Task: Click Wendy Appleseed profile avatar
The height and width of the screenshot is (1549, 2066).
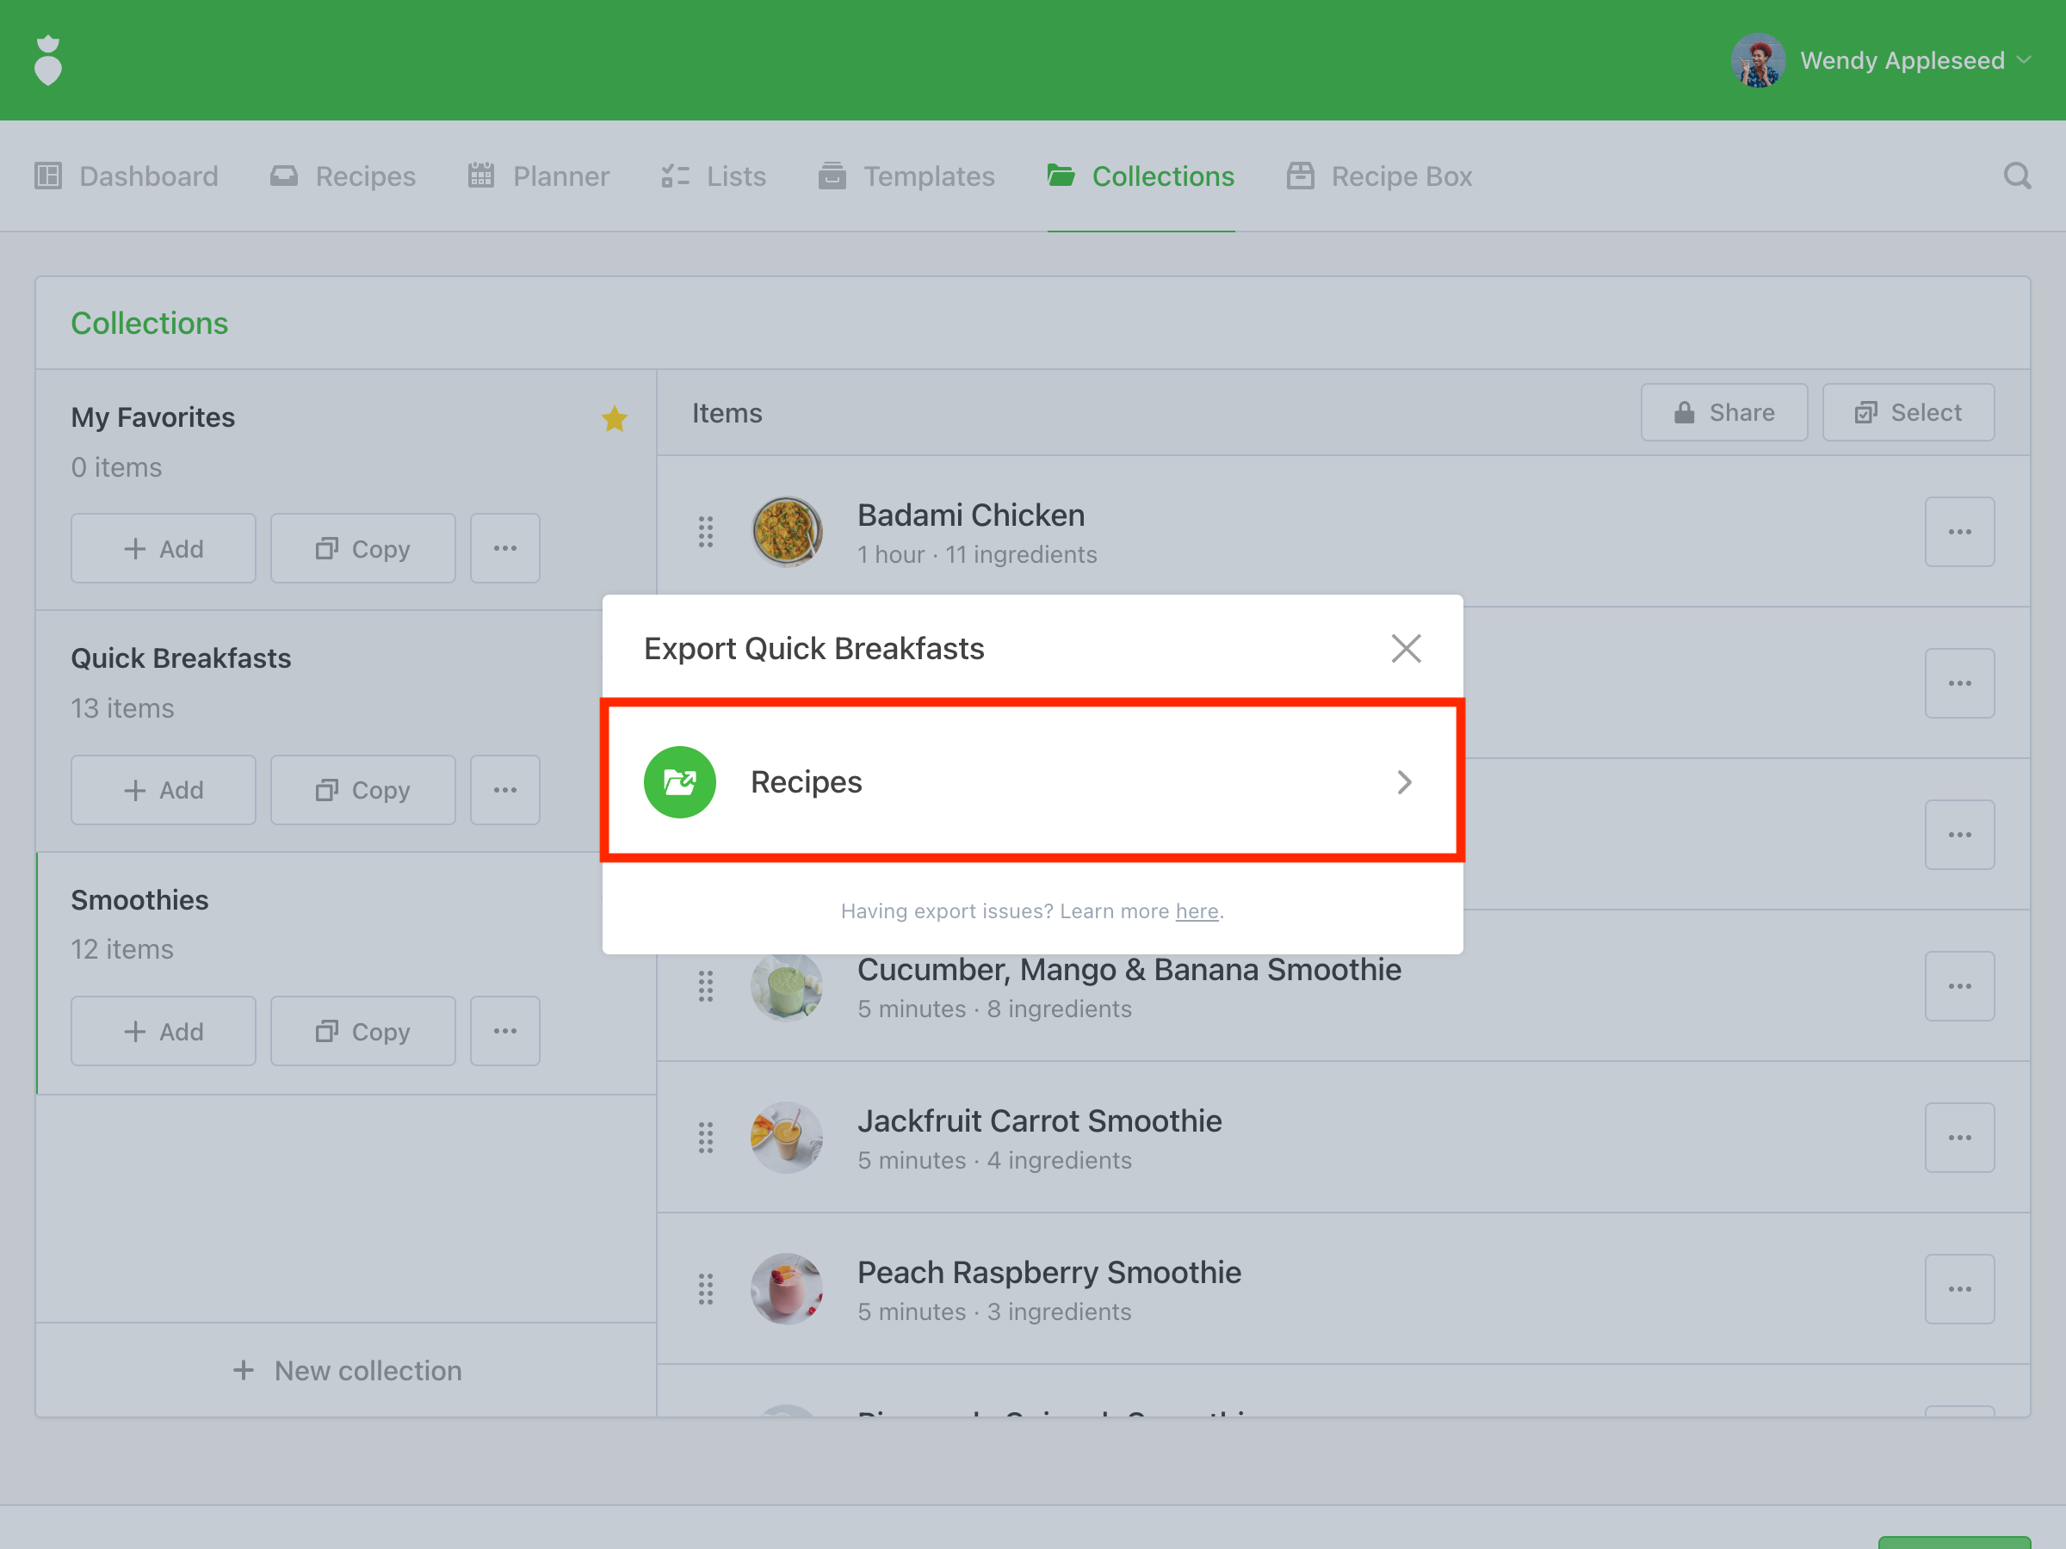Action: [1757, 61]
